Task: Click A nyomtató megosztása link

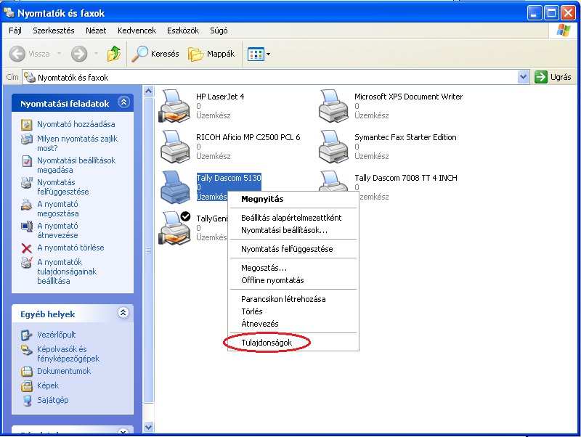Action: [x=58, y=209]
